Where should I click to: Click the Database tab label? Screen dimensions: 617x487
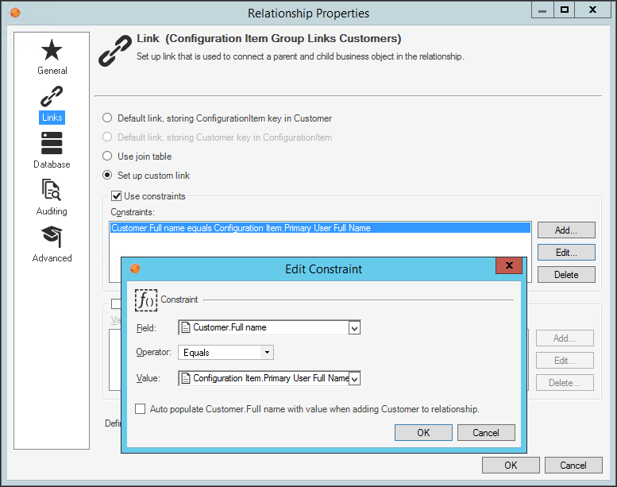point(52,164)
